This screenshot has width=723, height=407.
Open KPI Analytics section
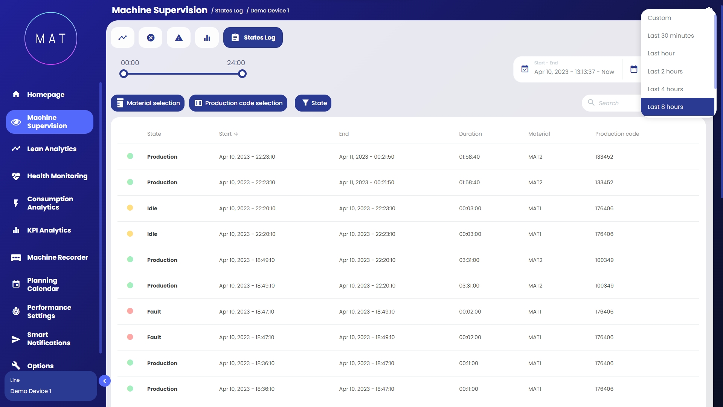pyautogui.click(x=49, y=230)
